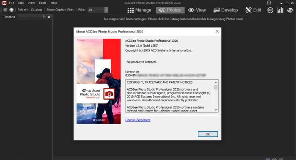Switch to Photos mode
This screenshot has width=296, height=160.
click(x=170, y=10)
